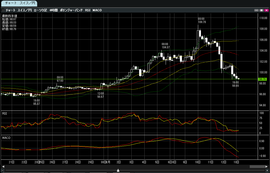Click the horizontal scrollbar thumb
The height and width of the screenshot is (173, 270).
pyautogui.click(x=257, y=166)
